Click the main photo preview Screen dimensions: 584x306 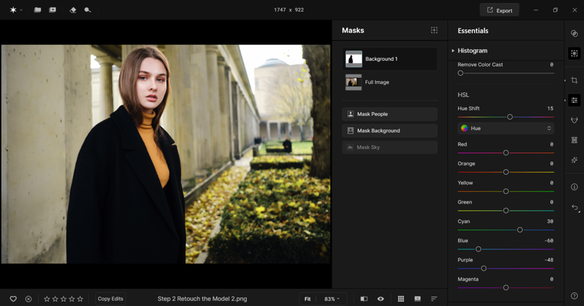(165, 154)
